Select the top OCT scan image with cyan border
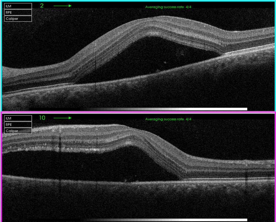Image resolution: width=276 pixels, height=222 pixels. click(138, 56)
